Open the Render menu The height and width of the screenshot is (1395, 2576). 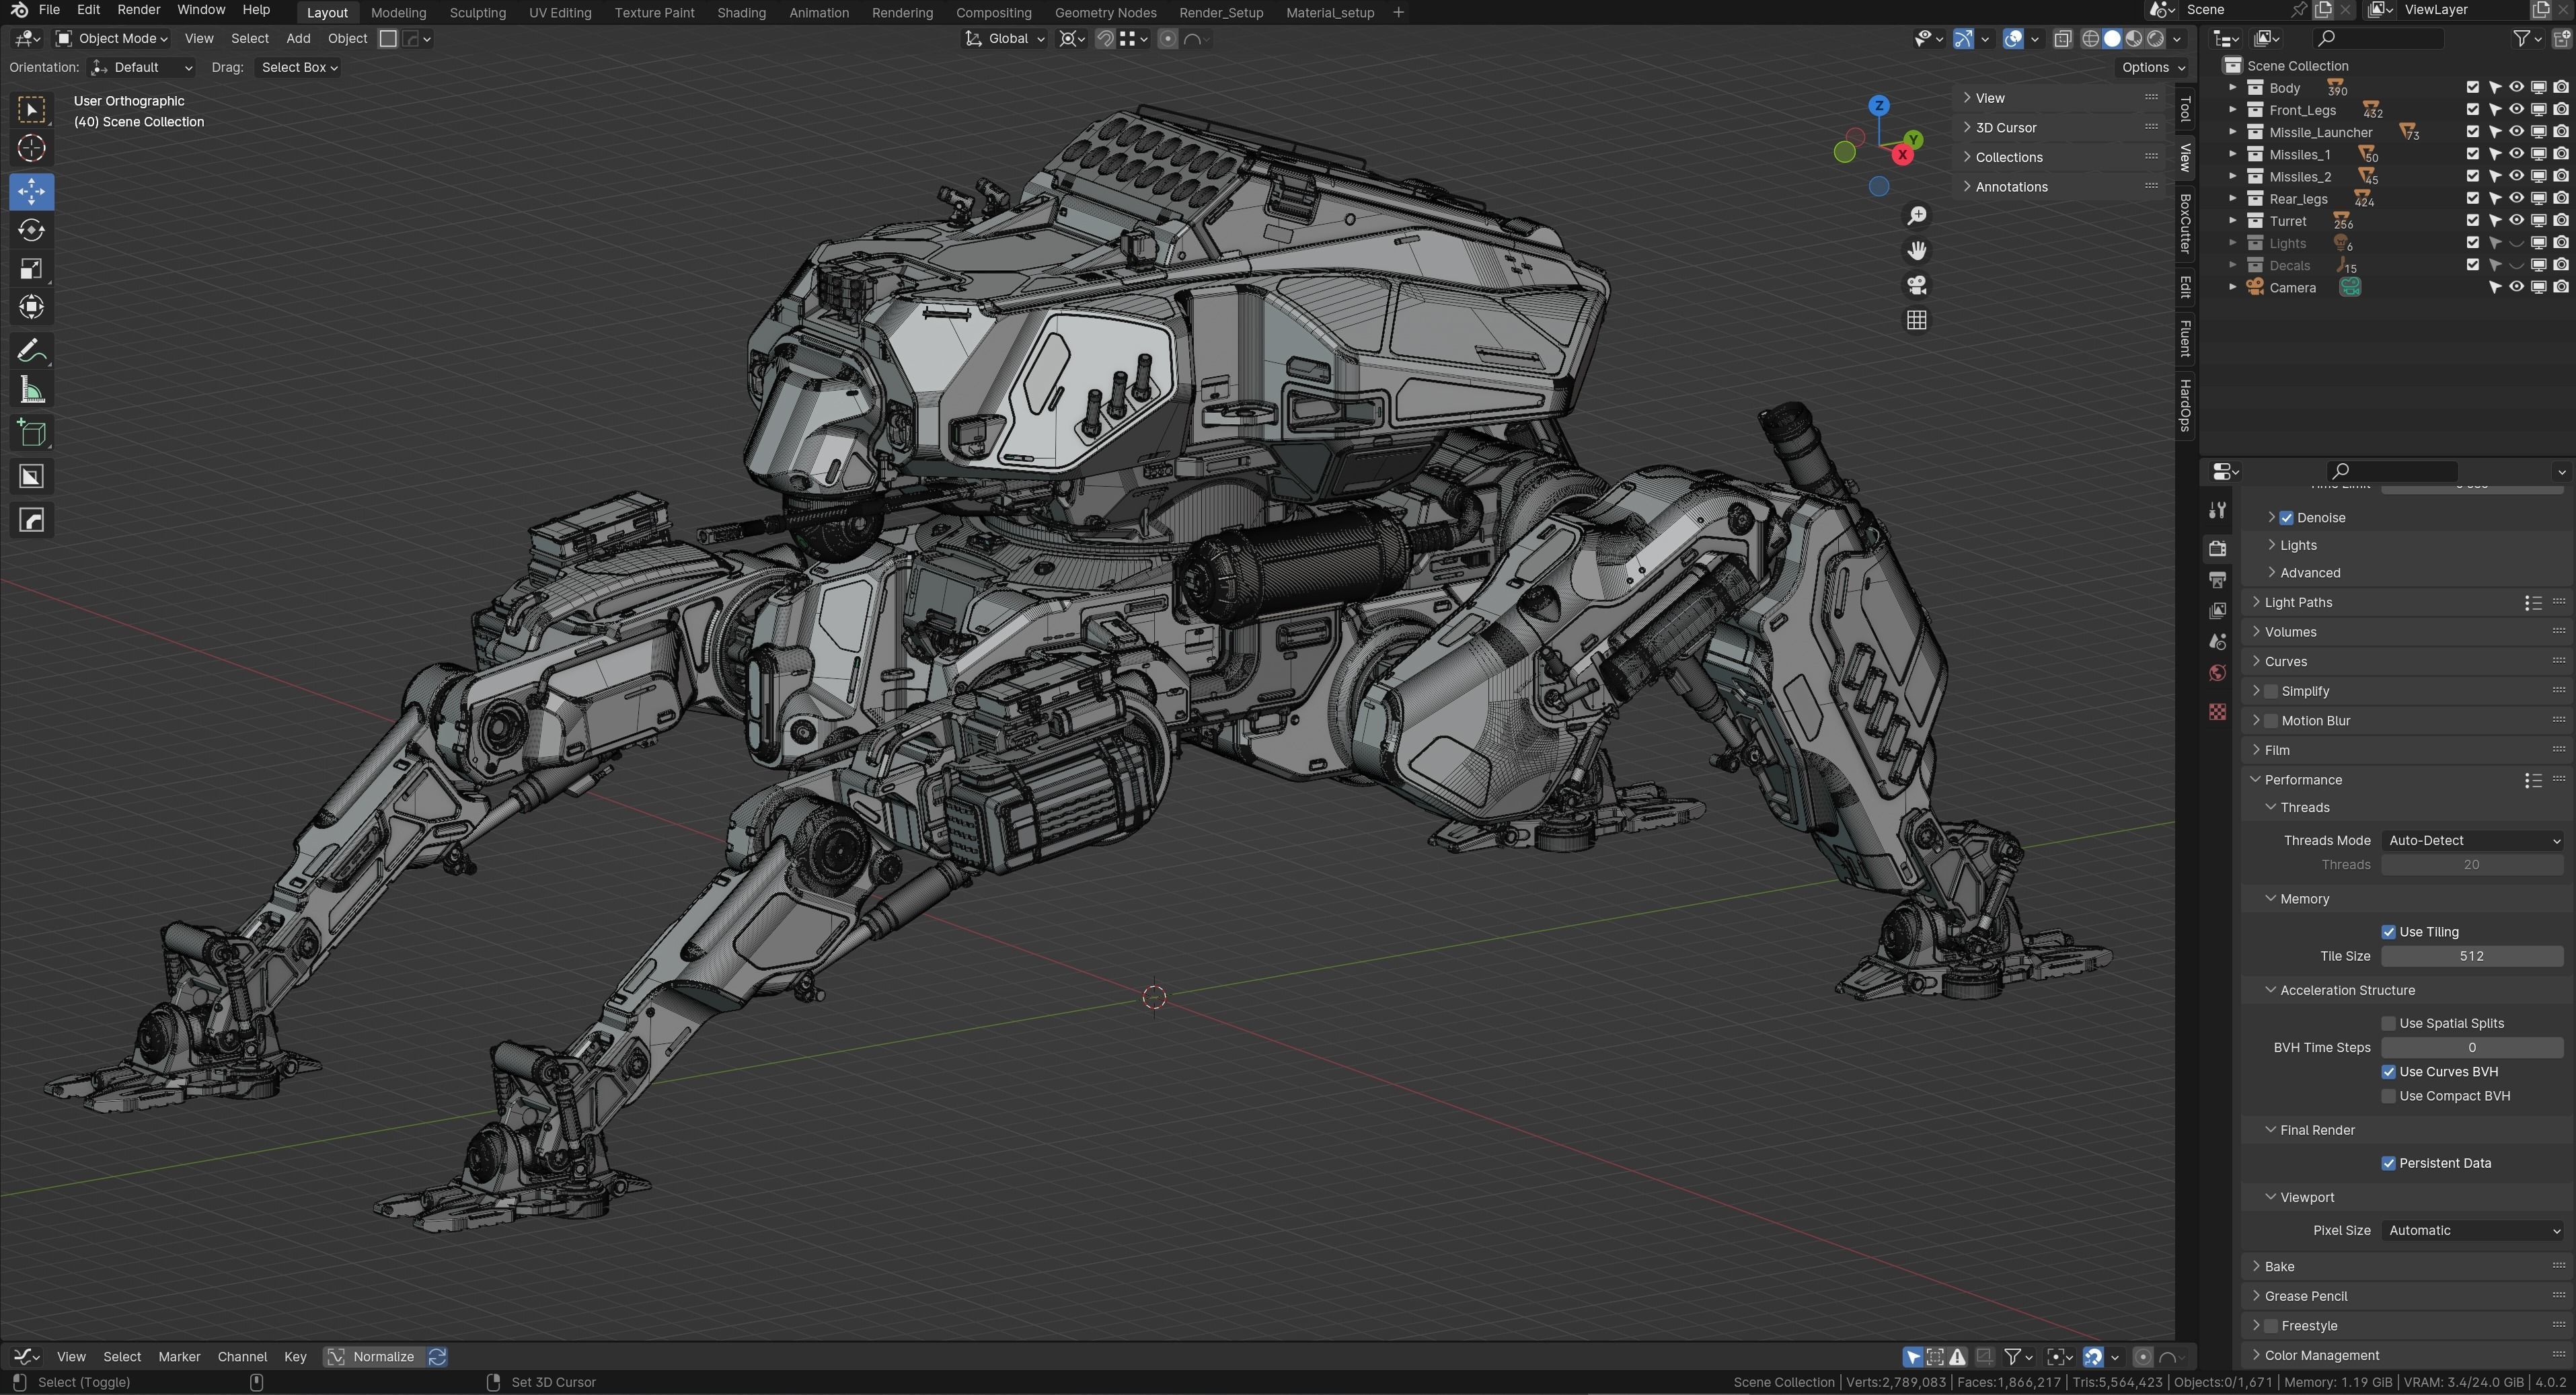138,10
